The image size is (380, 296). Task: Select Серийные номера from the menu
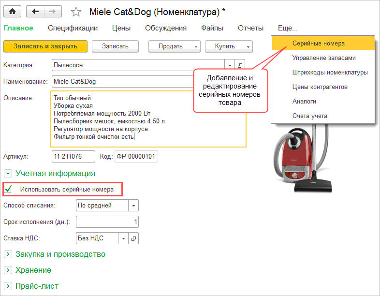(x=323, y=44)
